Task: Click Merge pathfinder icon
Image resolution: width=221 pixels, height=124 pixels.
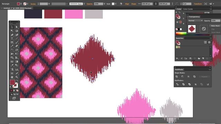Action: click(190, 84)
